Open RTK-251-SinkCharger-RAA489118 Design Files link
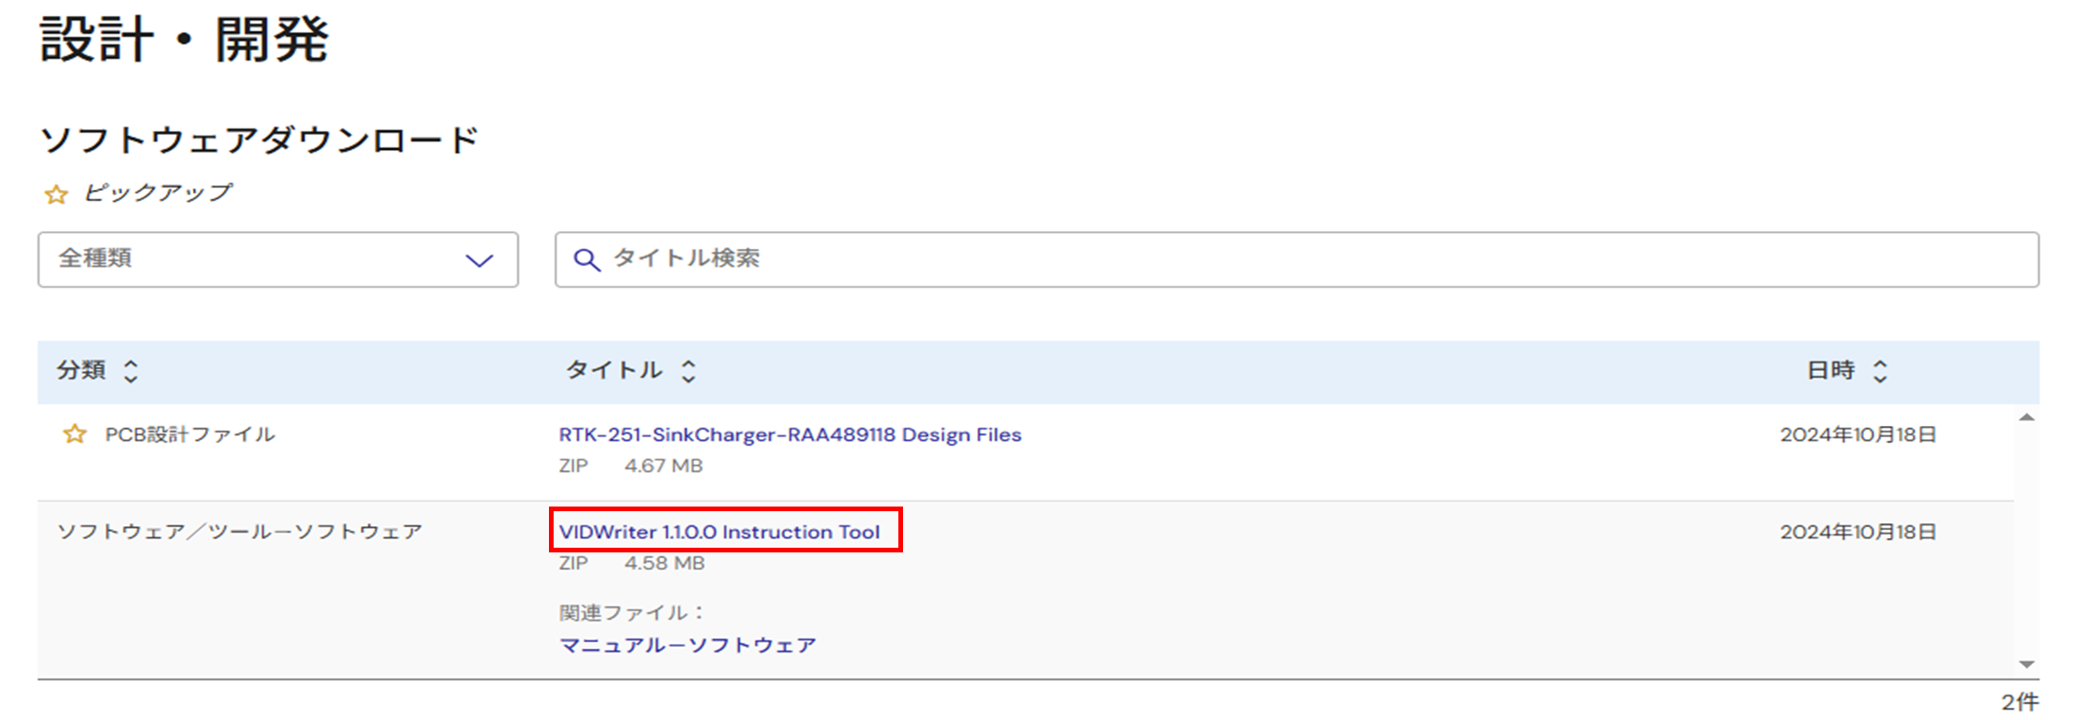Image resolution: width=2074 pixels, height=720 pixels. pyautogui.click(x=790, y=434)
